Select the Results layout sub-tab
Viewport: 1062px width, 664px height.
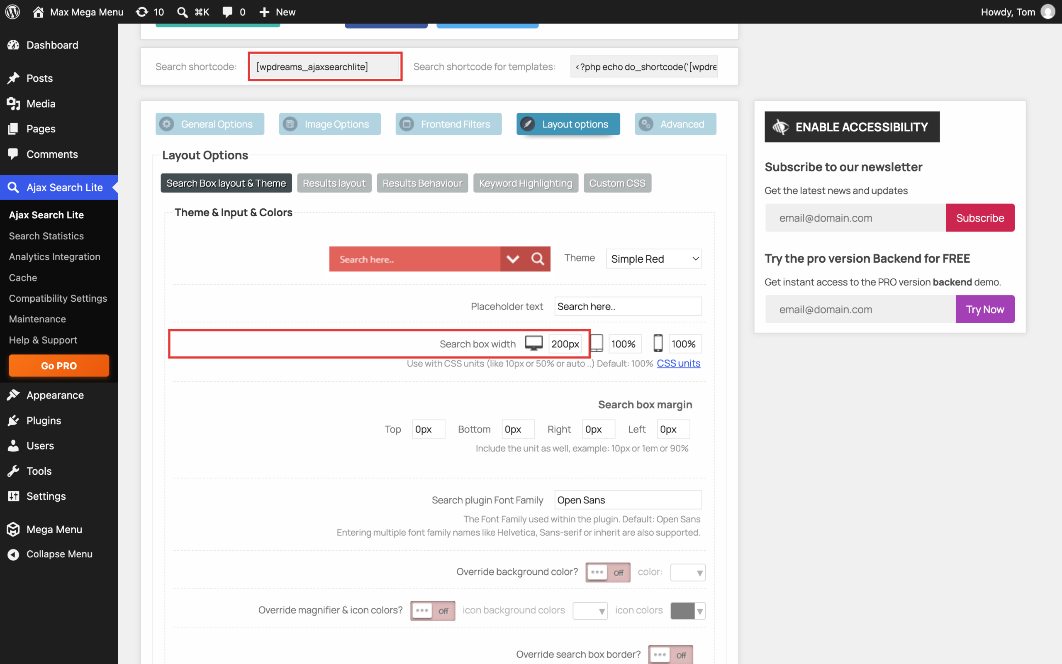coord(334,183)
